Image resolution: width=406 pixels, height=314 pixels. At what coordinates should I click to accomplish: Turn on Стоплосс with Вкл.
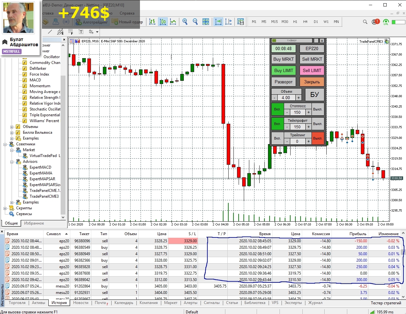pos(277,109)
